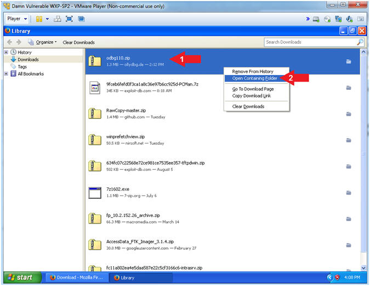
Task: Choose Copy Download Link
Action: [x=257, y=96]
